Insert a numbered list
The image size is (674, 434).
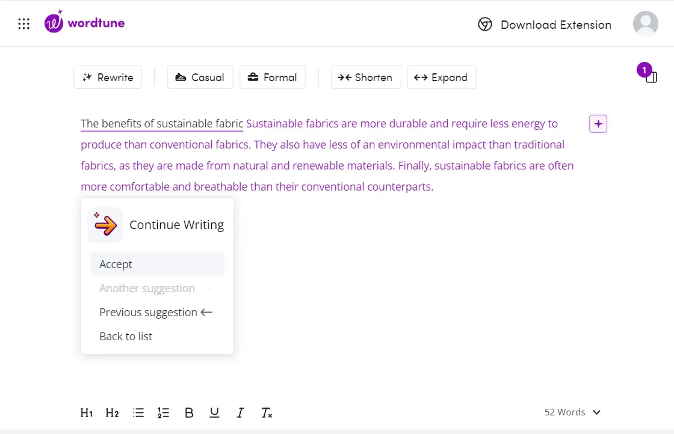click(x=163, y=413)
